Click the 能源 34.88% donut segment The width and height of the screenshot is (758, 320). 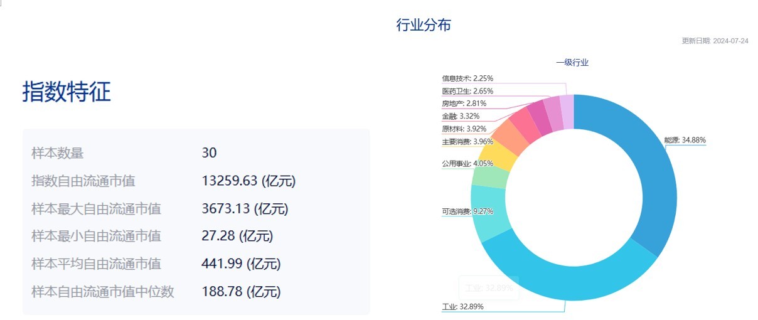(x=653, y=169)
